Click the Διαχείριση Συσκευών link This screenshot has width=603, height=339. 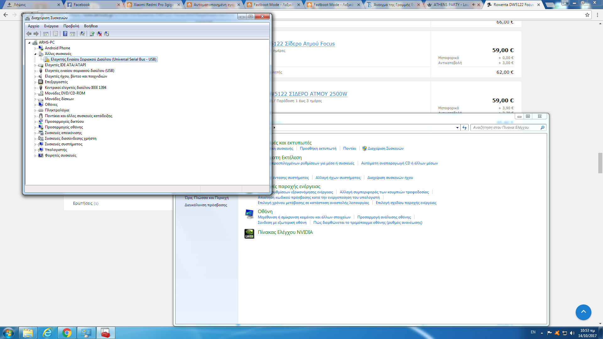click(x=385, y=148)
